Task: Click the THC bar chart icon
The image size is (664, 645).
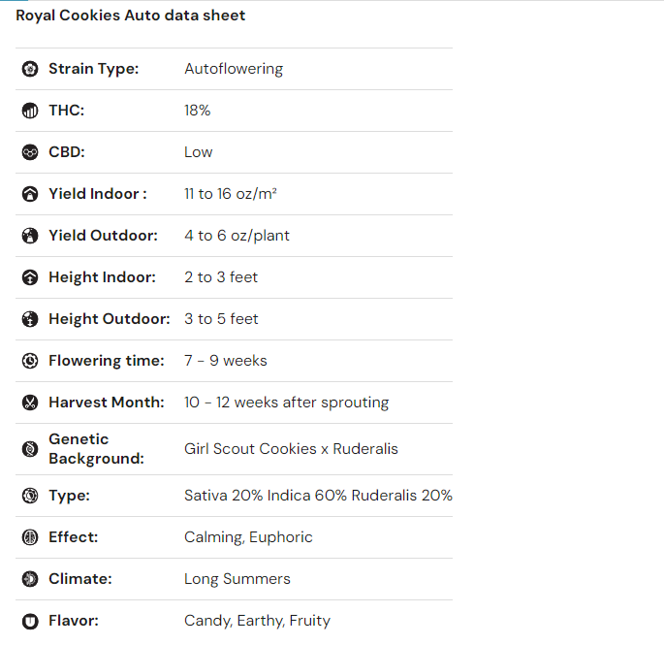Action: click(x=30, y=111)
